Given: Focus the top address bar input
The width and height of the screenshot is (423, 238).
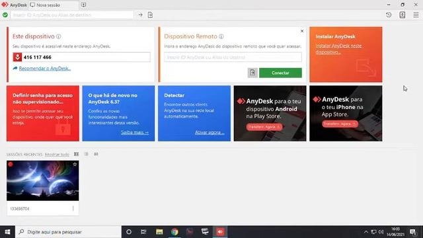Looking at the screenshot, I should [72, 15].
